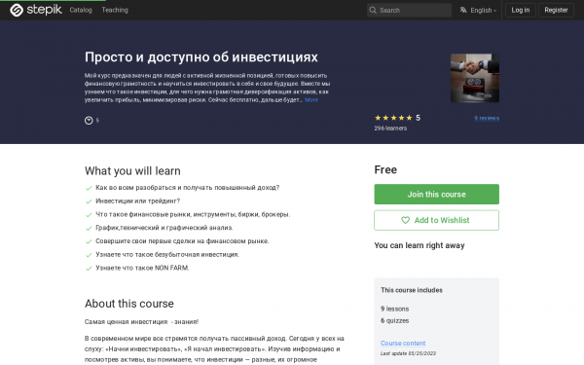
Task: Click checkmark beside 'Узнаете что такое NON FARM'
Action: pos(89,269)
